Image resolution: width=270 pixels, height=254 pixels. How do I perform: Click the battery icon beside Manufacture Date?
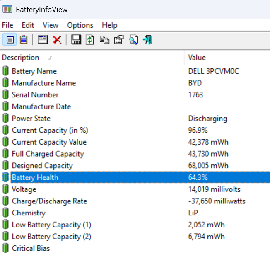pos(5,106)
